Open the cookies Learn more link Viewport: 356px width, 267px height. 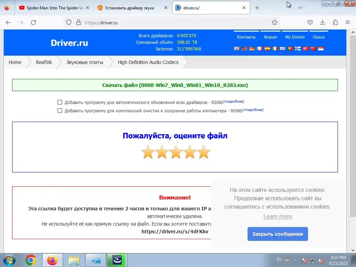(278, 216)
